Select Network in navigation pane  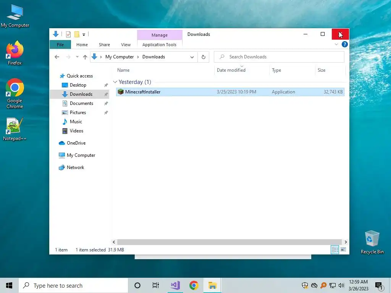pyautogui.click(x=75, y=167)
